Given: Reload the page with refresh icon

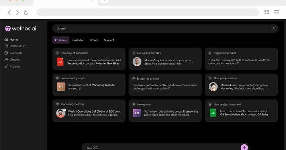Looking at the screenshot, I should pyautogui.click(x=26, y=12).
